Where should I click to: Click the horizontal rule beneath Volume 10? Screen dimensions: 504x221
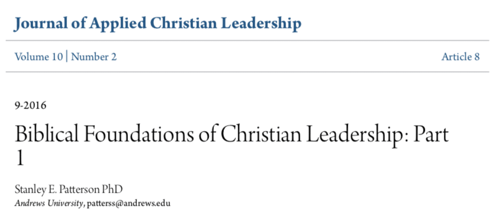click(x=248, y=72)
